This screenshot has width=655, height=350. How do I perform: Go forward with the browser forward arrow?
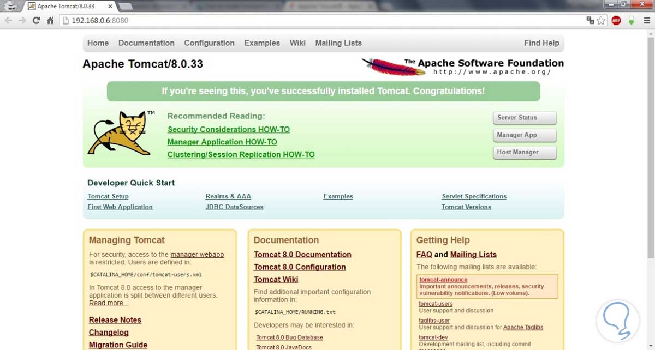pos(22,21)
